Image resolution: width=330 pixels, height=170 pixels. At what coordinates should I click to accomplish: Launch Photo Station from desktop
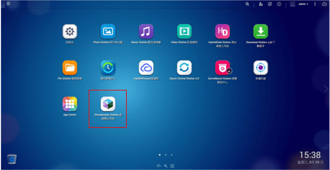tap(108, 31)
